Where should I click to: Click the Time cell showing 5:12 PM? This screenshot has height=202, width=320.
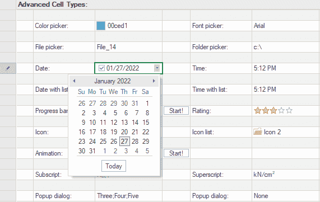(286, 68)
